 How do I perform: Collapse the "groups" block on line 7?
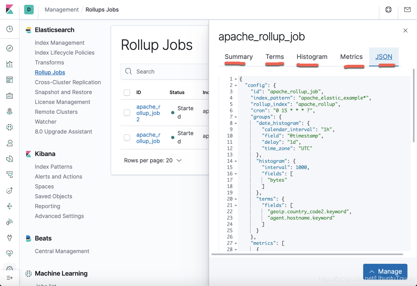click(236, 117)
